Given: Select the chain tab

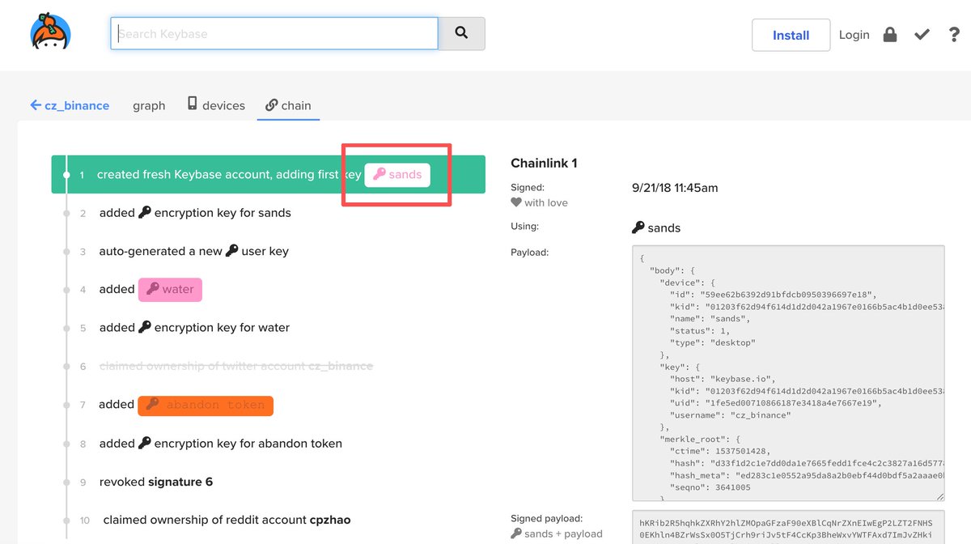Looking at the screenshot, I should click(x=289, y=105).
